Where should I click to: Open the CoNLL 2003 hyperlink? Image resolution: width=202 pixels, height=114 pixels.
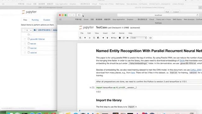coord(196,70)
